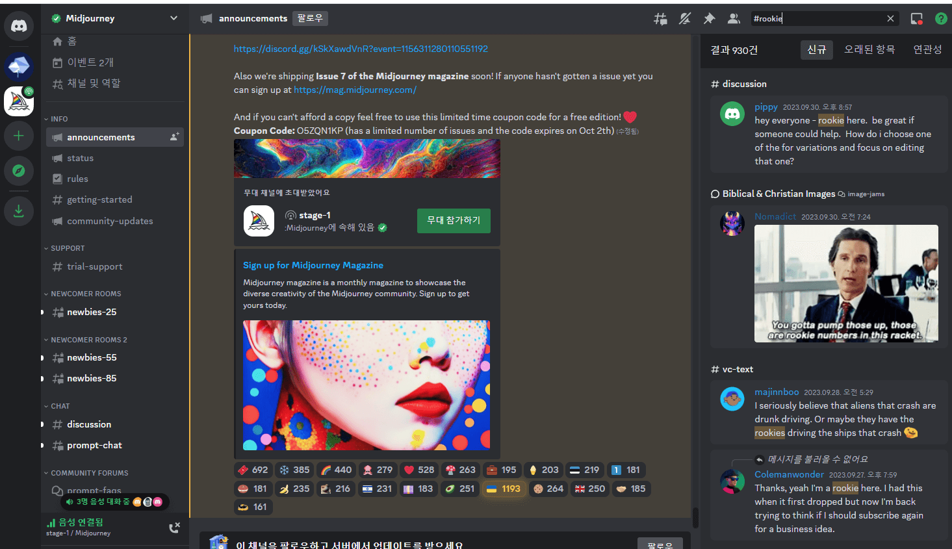Screen dimensions: 952x549
Task: Open Colemanwonder's username in results
Action: point(789,474)
